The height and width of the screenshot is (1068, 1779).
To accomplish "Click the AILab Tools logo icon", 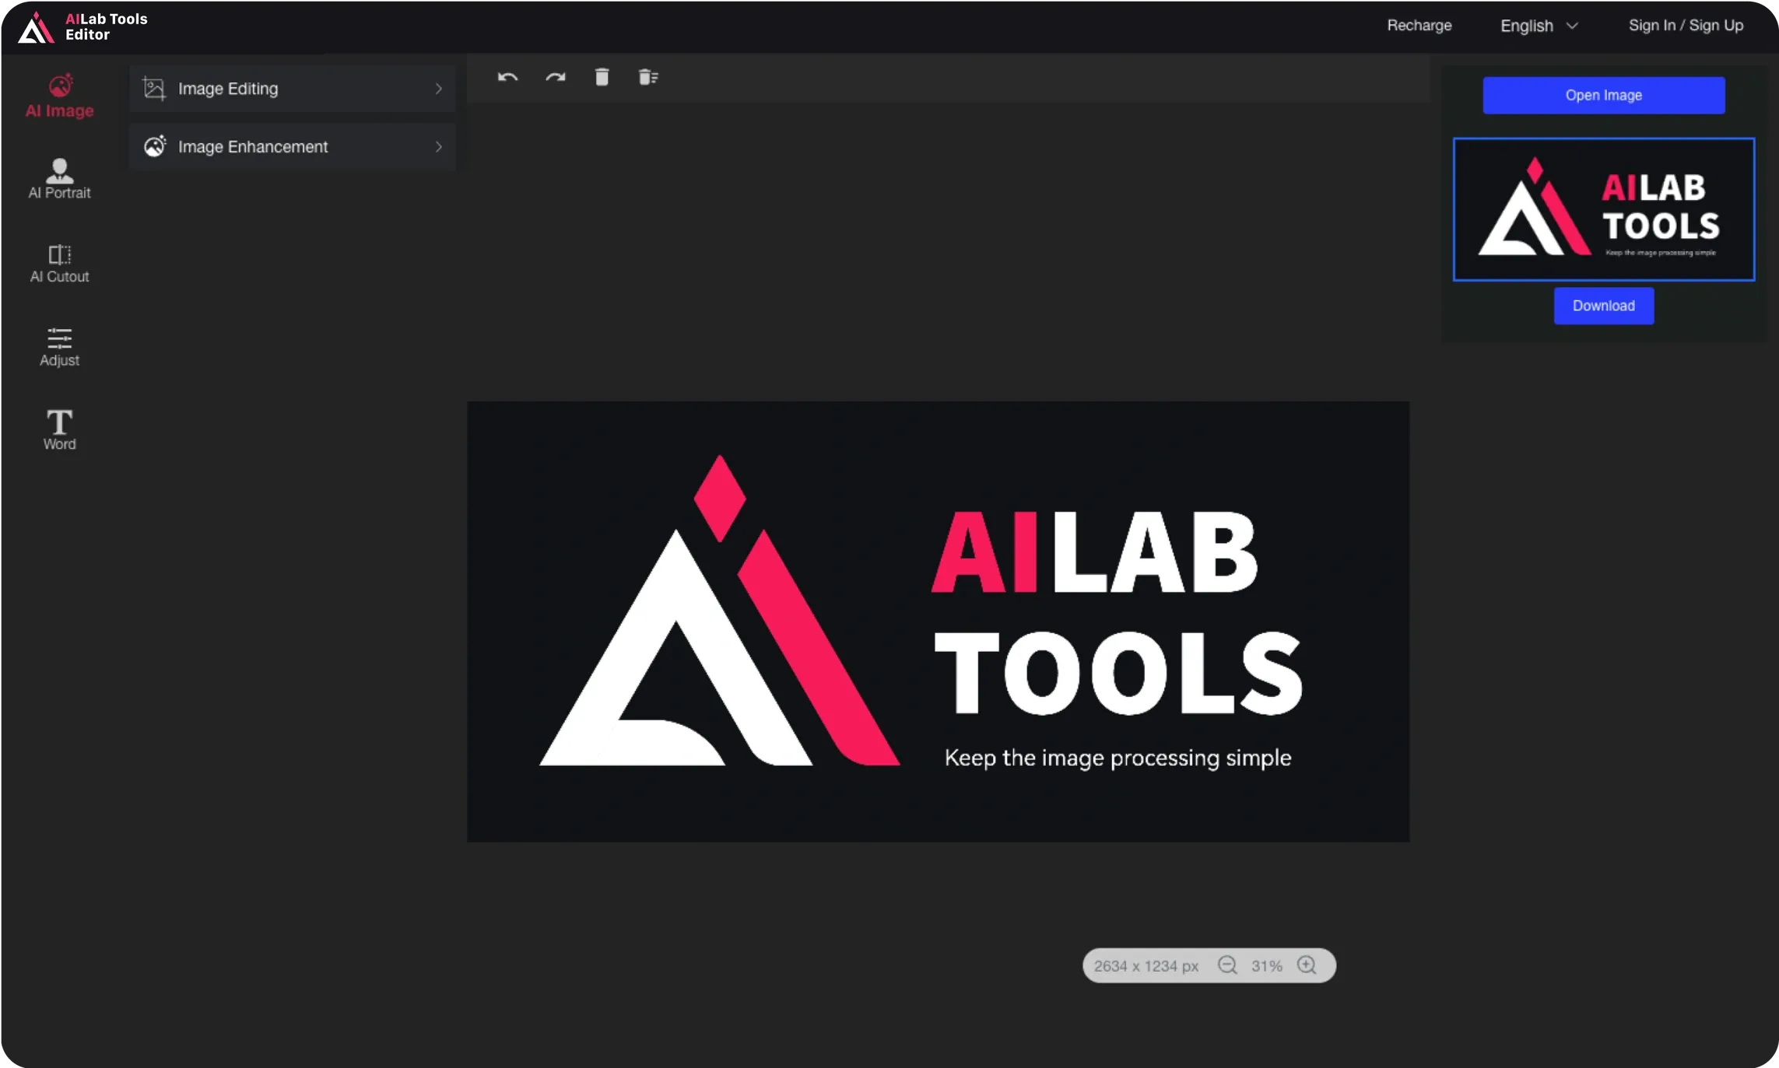I will point(36,27).
